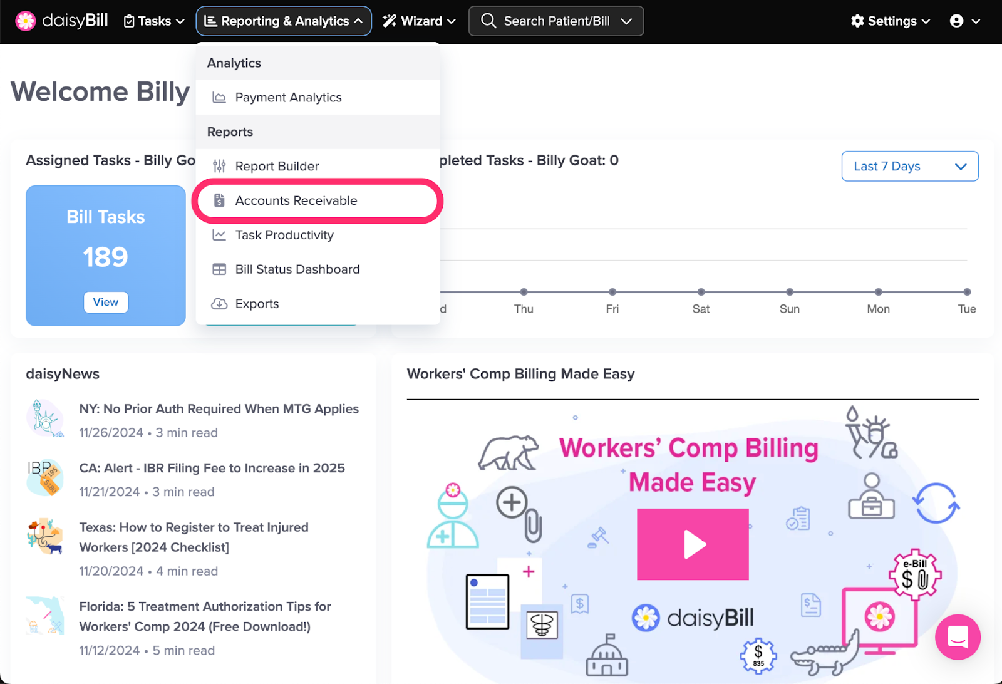Open the CA IBR Filing Fee article
The width and height of the screenshot is (1002, 684).
212,468
